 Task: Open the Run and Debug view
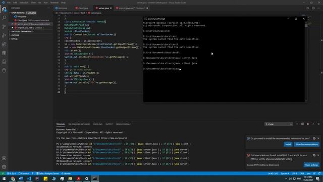[4, 35]
